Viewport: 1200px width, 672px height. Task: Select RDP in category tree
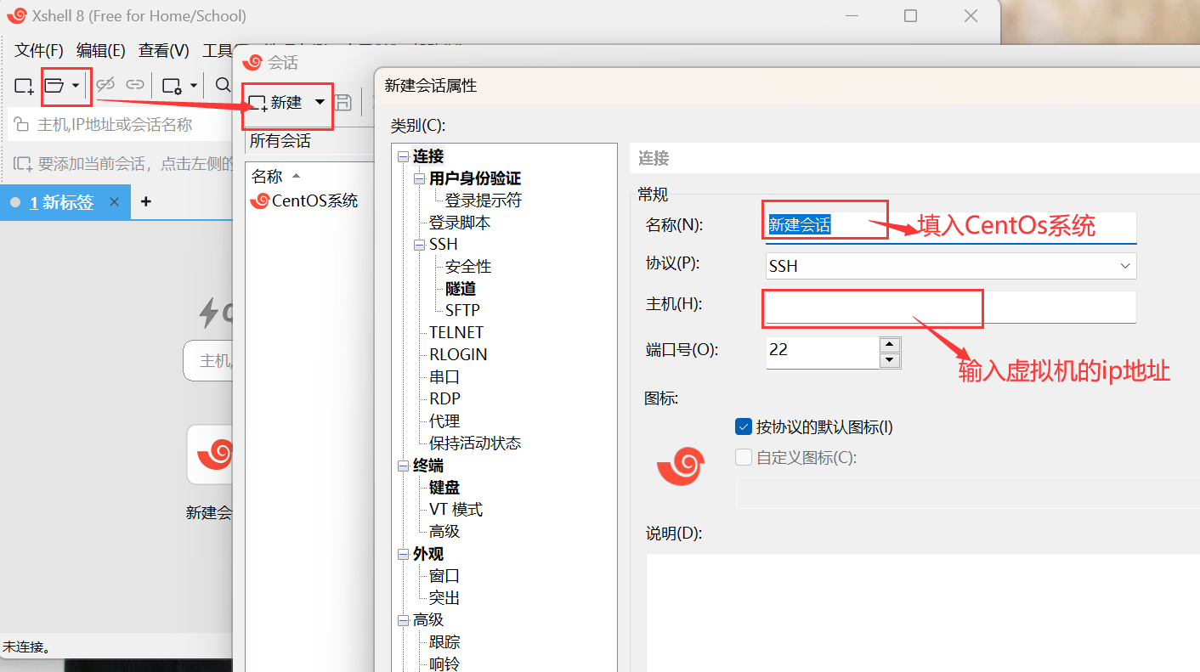click(x=444, y=398)
